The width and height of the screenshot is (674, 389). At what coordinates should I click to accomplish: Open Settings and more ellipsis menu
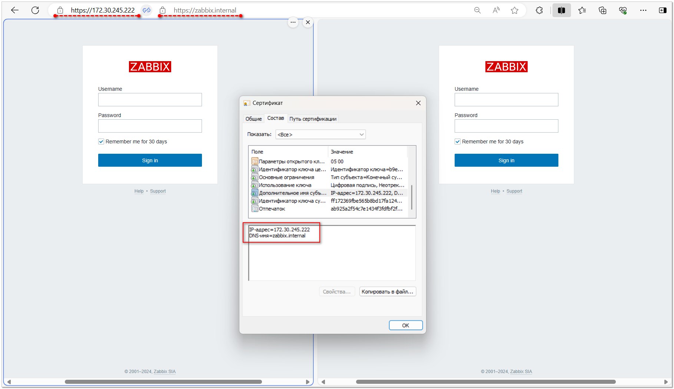click(x=643, y=10)
